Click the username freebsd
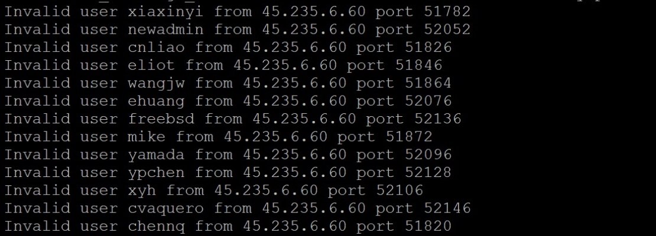 point(161,119)
